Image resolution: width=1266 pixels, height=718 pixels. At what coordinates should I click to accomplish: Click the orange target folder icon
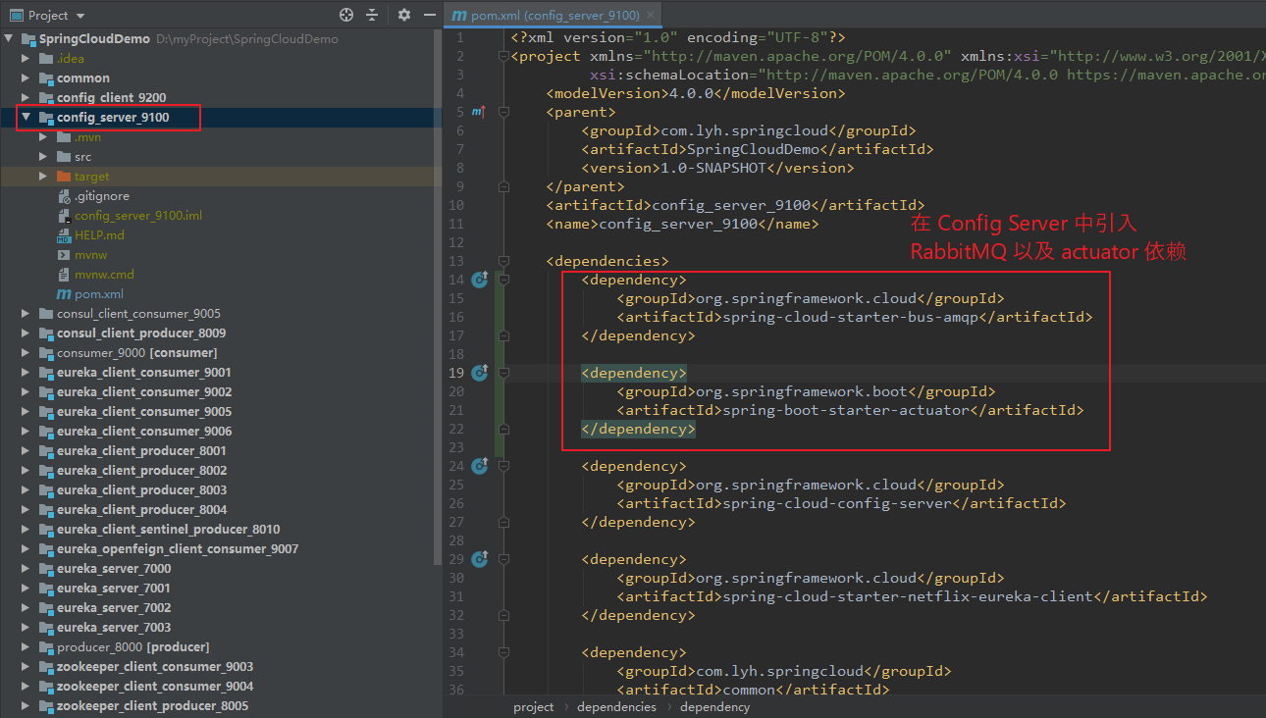(64, 177)
